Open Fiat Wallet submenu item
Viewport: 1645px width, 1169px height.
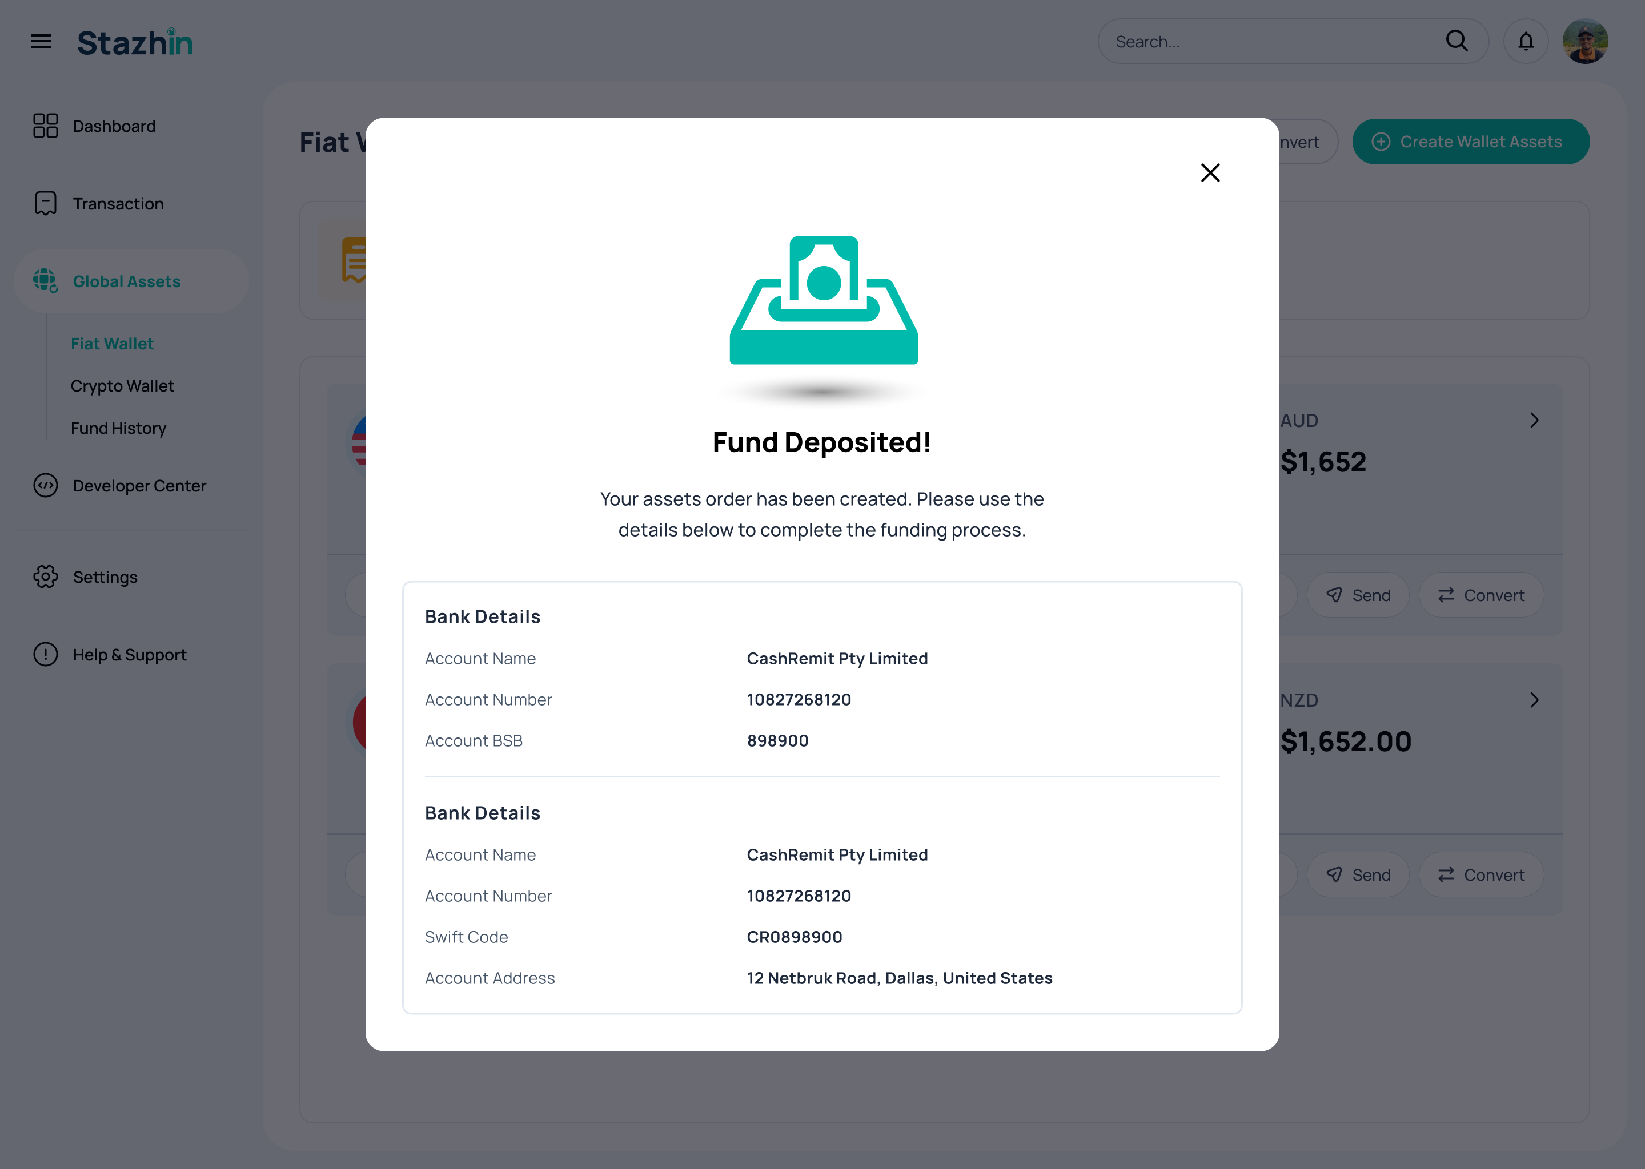pyautogui.click(x=113, y=344)
